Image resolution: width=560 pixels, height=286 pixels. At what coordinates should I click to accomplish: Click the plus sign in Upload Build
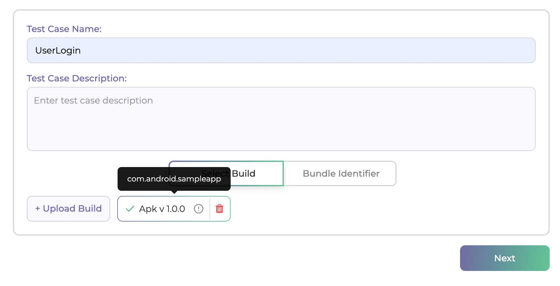(37, 209)
